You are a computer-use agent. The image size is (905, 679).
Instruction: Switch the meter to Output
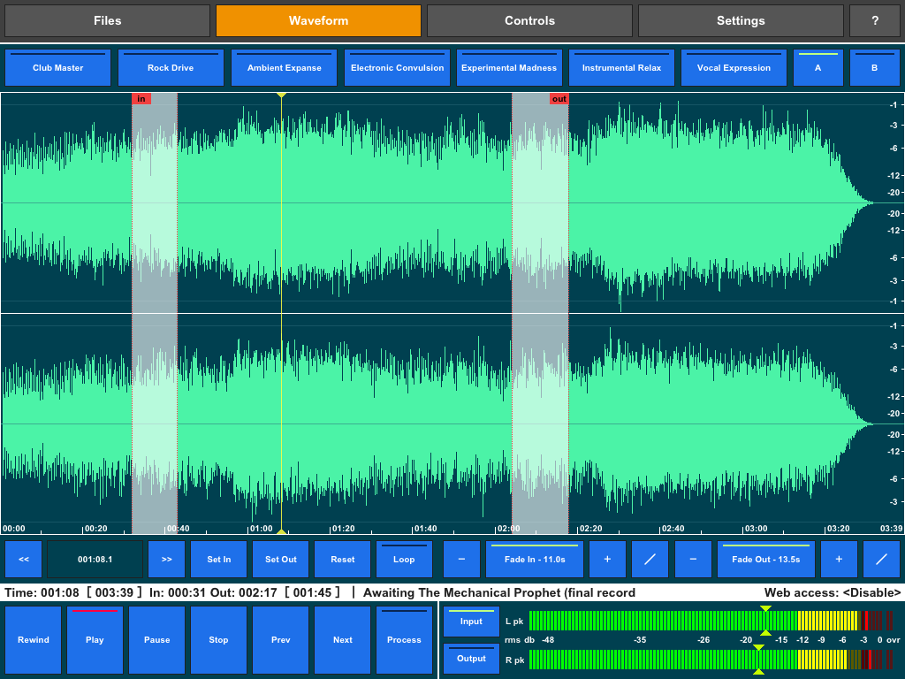click(x=471, y=659)
